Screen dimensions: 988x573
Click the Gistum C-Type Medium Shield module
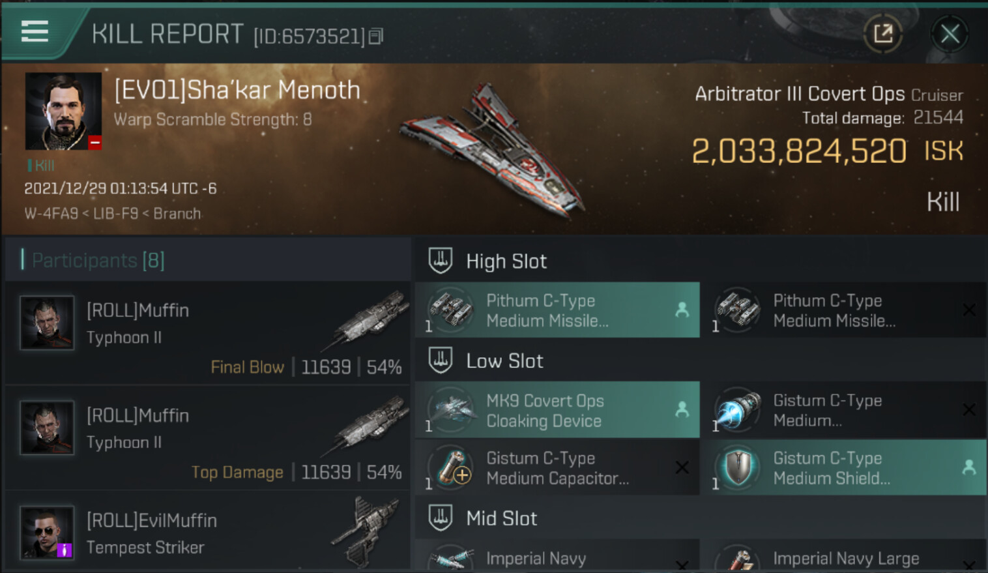point(843,468)
